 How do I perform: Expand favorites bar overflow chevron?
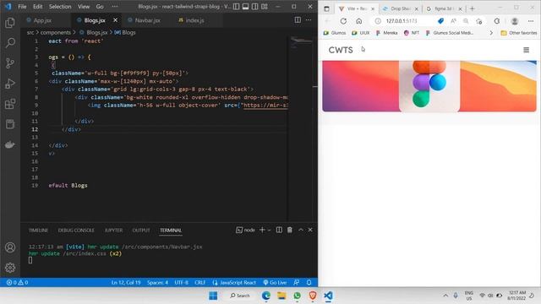(x=491, y=33)
